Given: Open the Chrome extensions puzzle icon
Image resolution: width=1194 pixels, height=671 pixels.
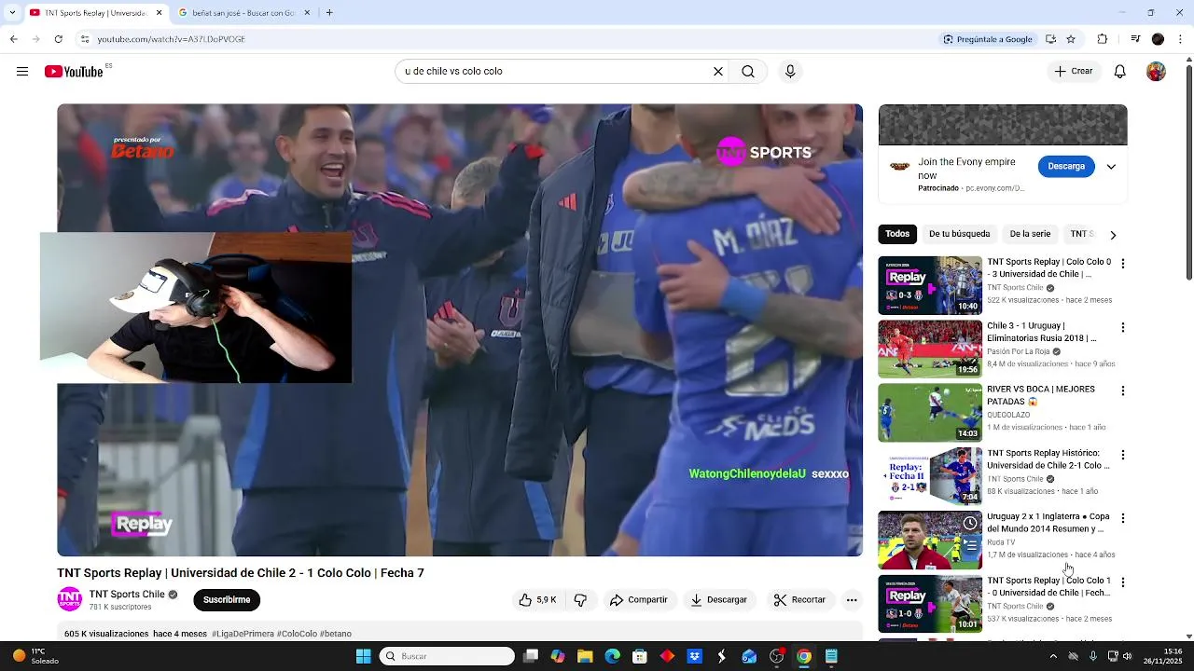Looking at the screenshot, I should pos(1103,39).
